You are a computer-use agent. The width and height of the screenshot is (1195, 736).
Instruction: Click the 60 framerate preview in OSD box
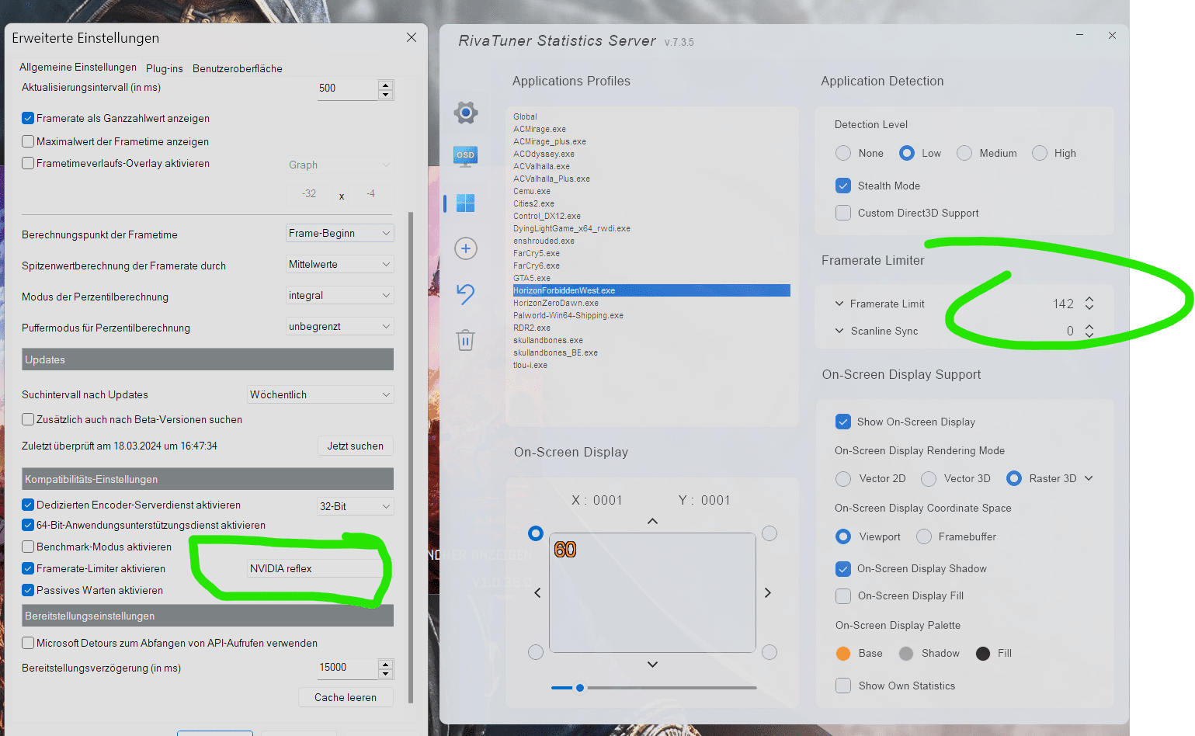(565, 550)
